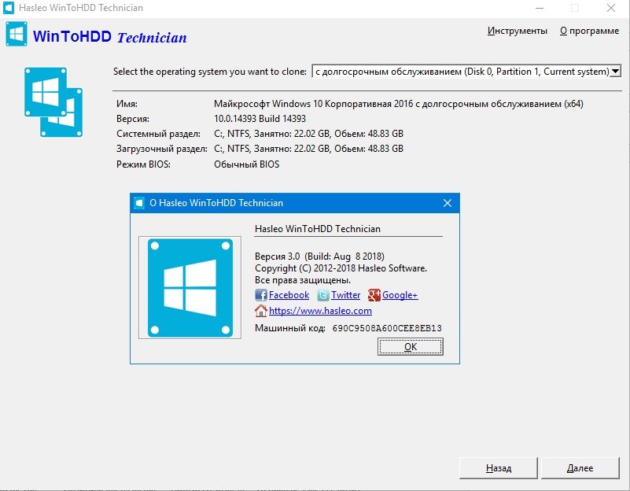Click the WinToHDD Technician header title

[x=109, y=37]
